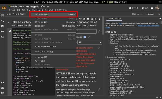The height and width of the screenshot is (99, 162).
Task: Open the ファイル menu
Action: coord(12,10)
